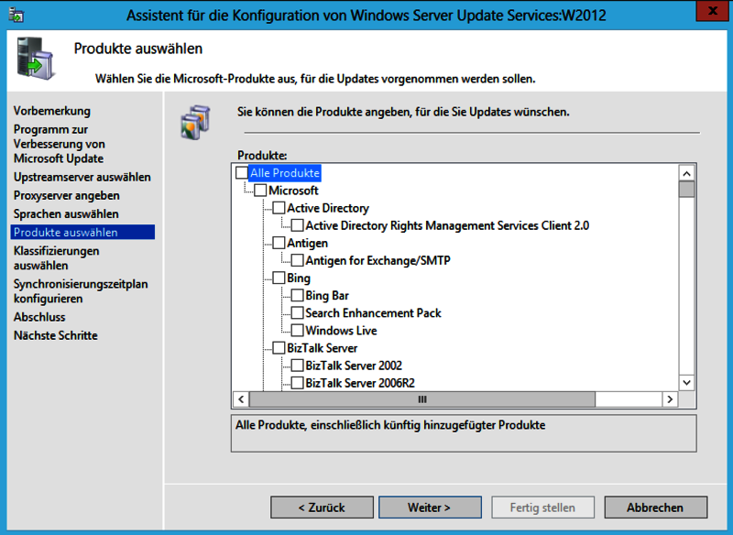
Task: Select the BizTalk Server 2002 label
Action: click(x=354, y=366)
